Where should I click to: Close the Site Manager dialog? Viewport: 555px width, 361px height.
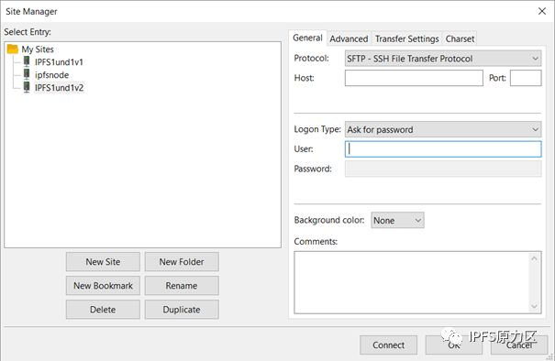tap(542, 11)
